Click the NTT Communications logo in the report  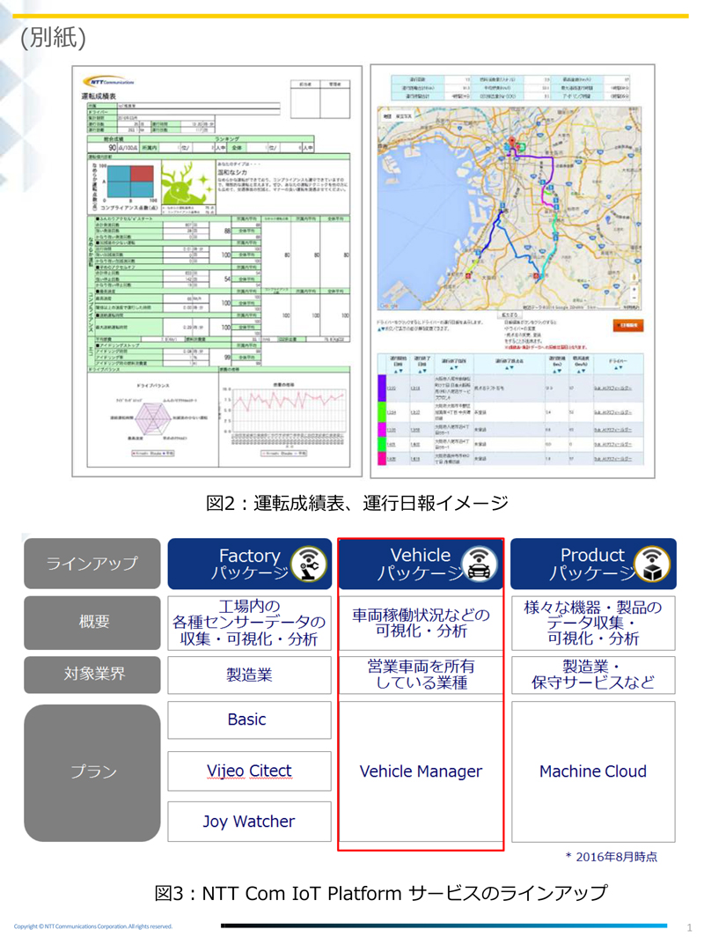click(107, 82)
